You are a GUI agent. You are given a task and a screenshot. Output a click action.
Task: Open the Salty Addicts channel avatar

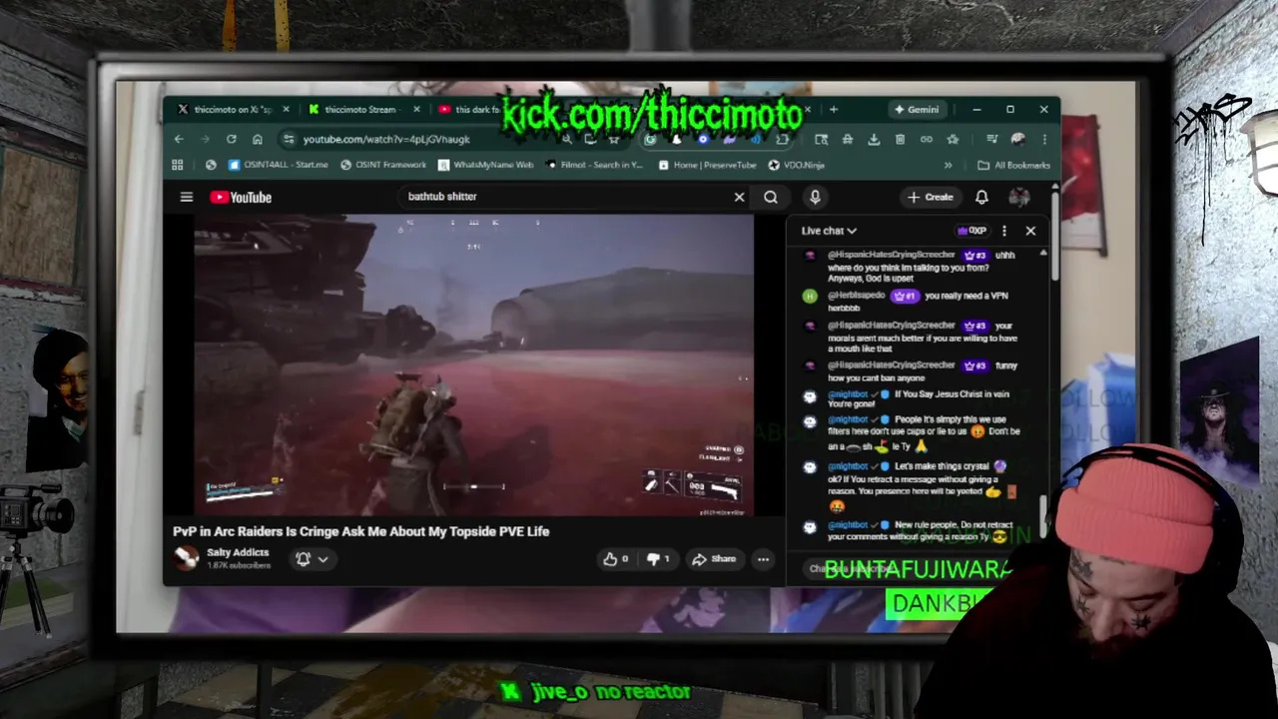tap(186, 558)
